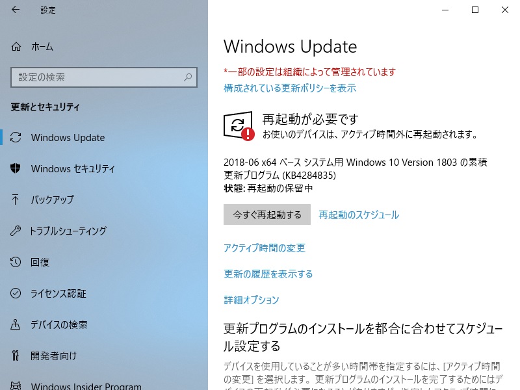Screen dimensions: 520x390
Task: Focus the 設定の検索 search field
Action: 104,77
